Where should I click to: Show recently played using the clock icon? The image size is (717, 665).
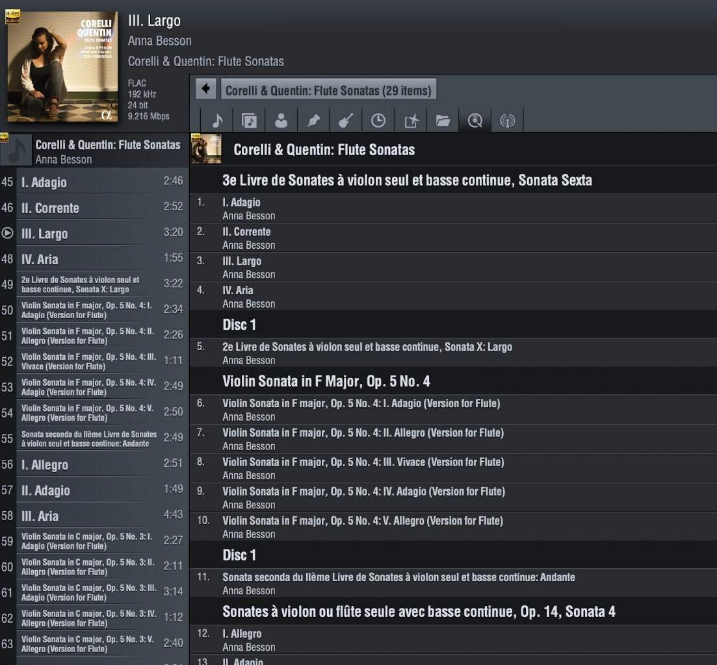click(x=378, y=121)
